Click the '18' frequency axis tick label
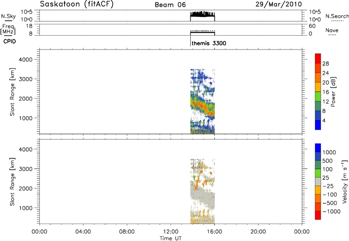Viewport: 349px width, 241px height. coord(29,26)
